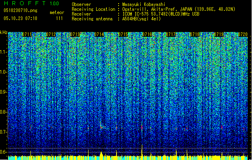This screenshot has height=160, width=252.
Task: Click the 0.8 frequency axis label
Action: (x=4, y=112)
